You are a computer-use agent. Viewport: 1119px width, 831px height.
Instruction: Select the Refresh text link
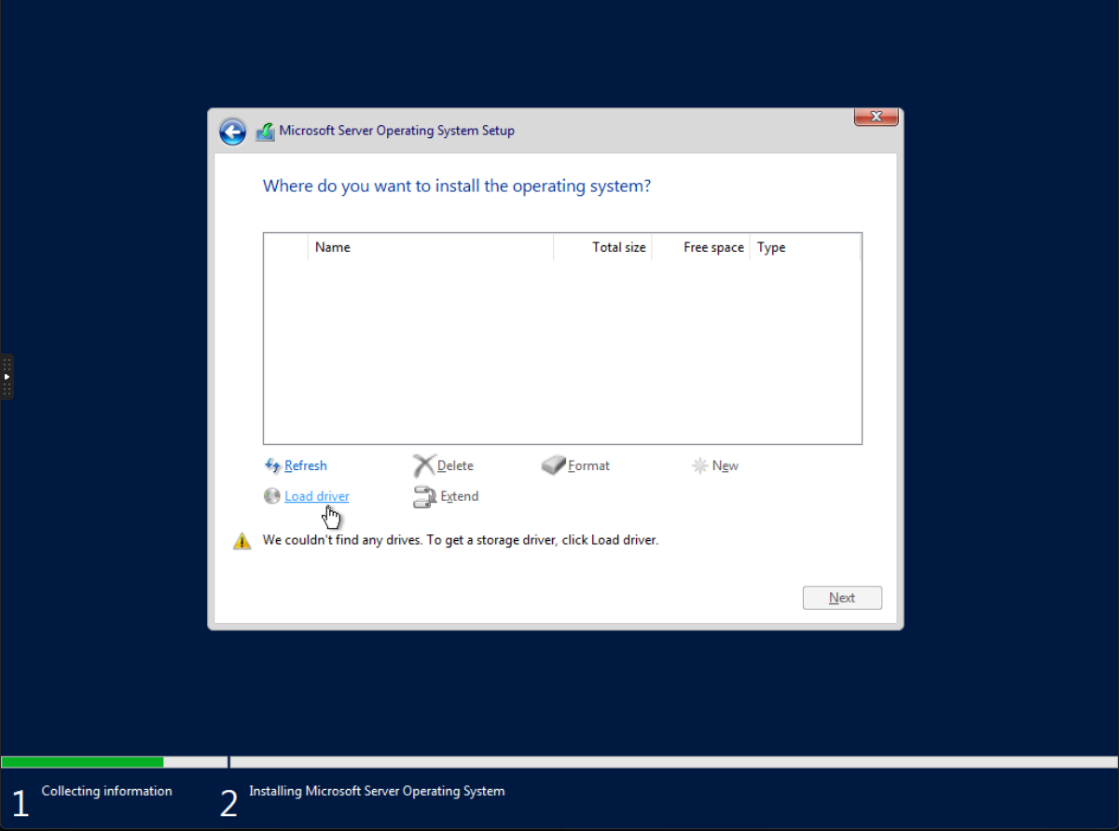click(306, 465)
